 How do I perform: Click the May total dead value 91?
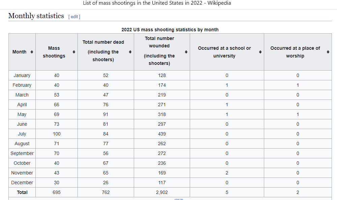pos(106,114)
